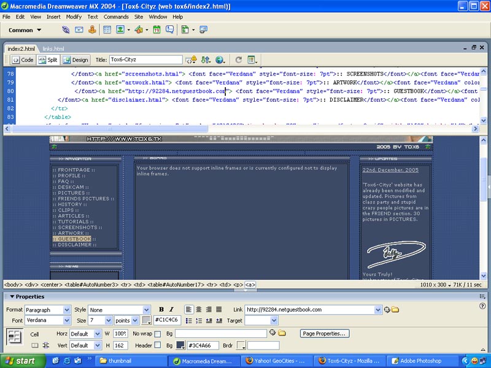This screenshot has height=368, width=491.
Task: Insert a Table from the Insert bar
Action: (107, 29)
